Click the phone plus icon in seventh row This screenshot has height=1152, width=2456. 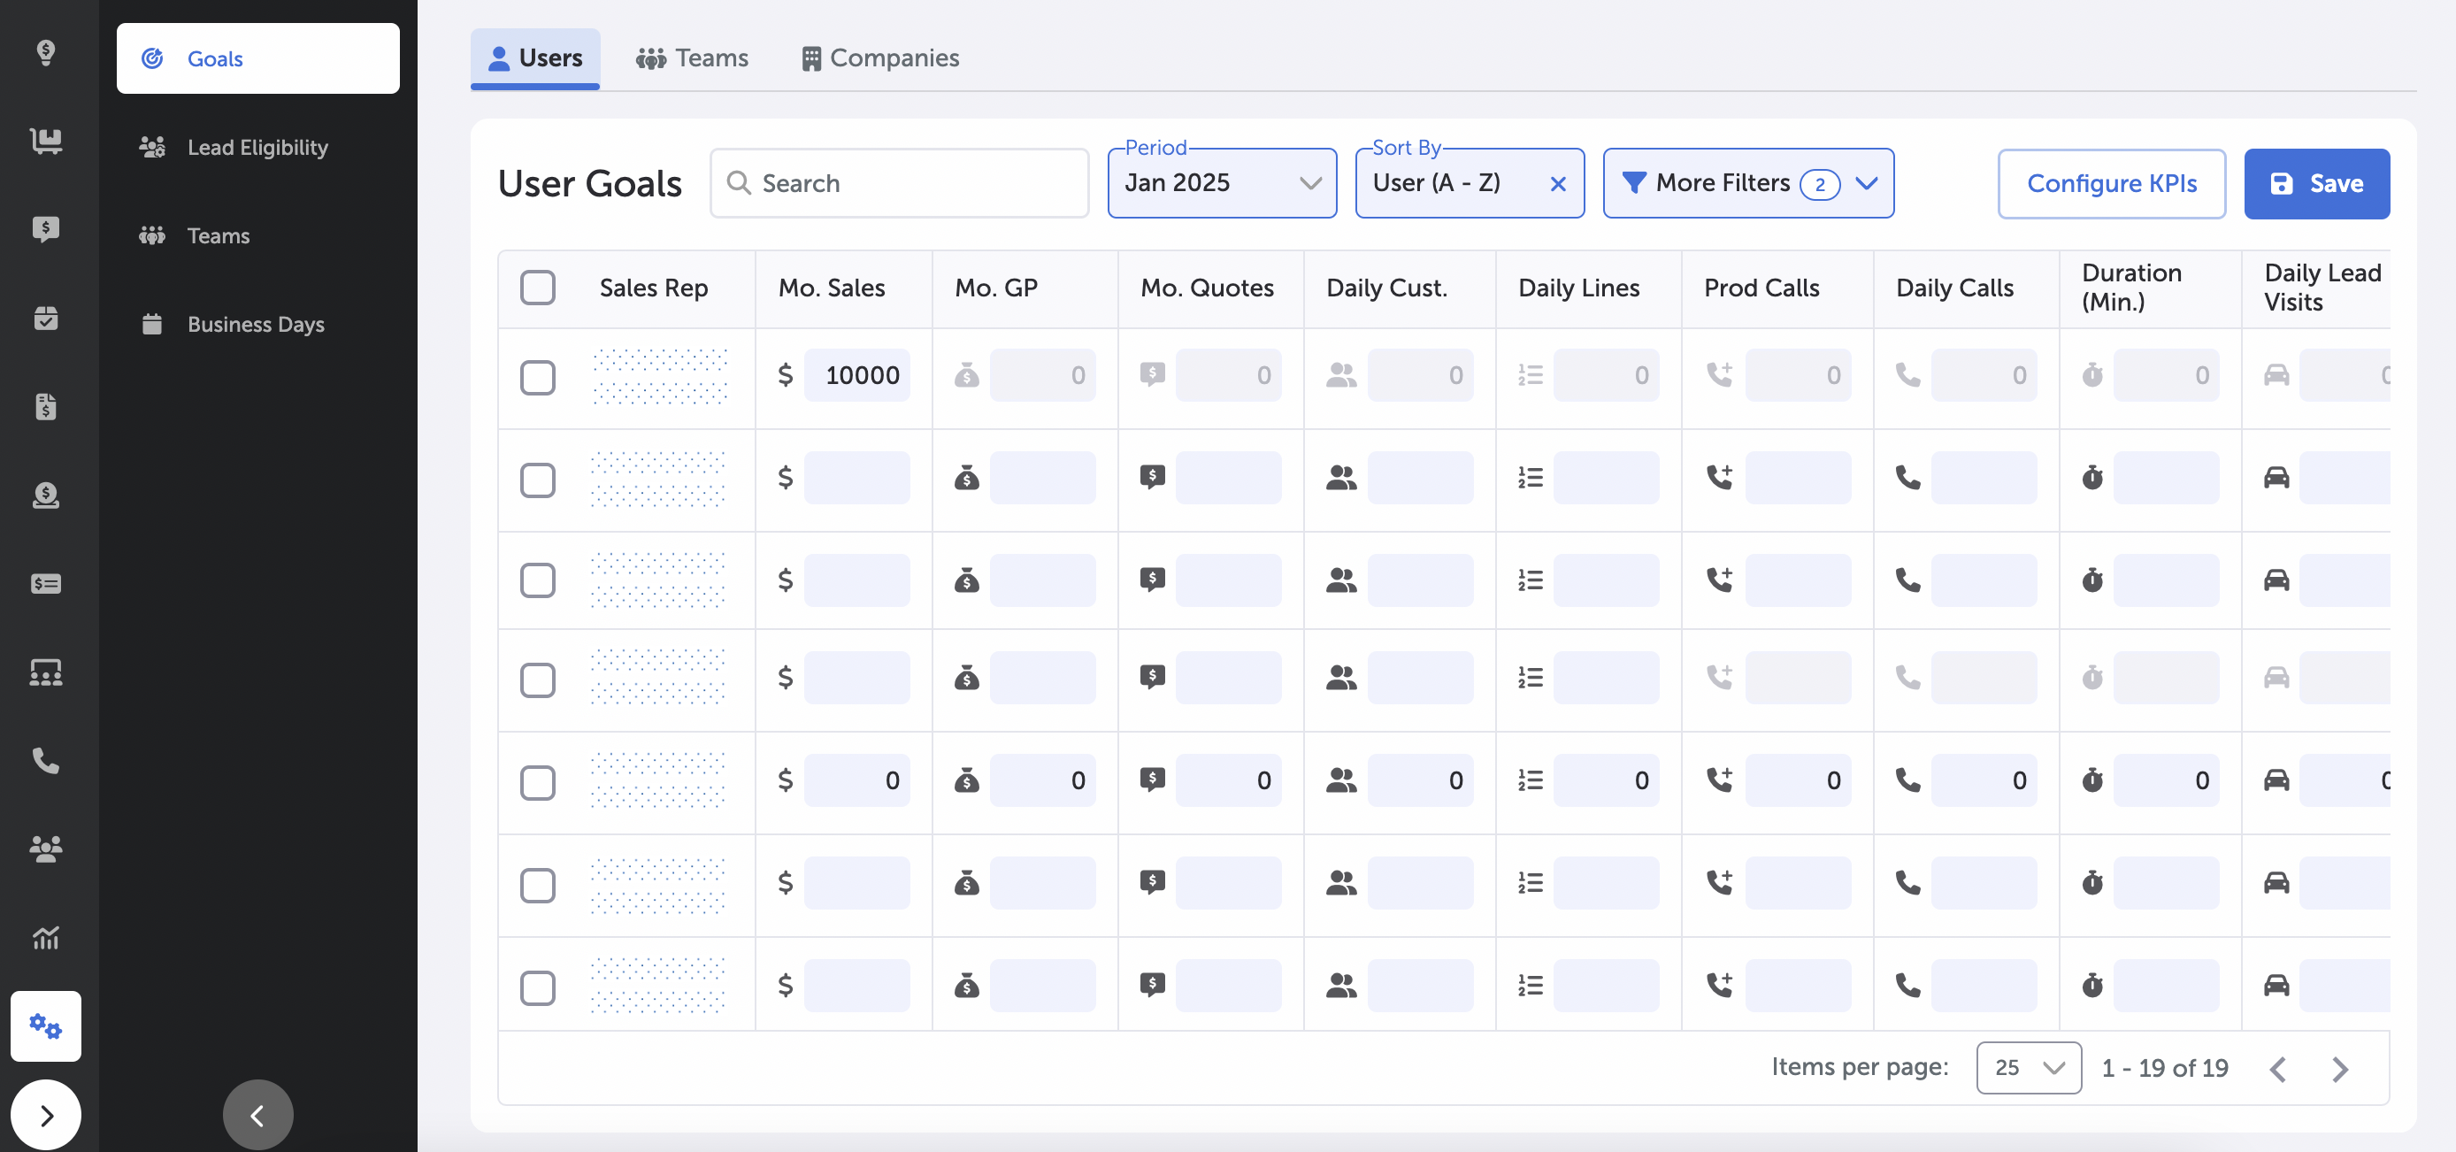1719,984
